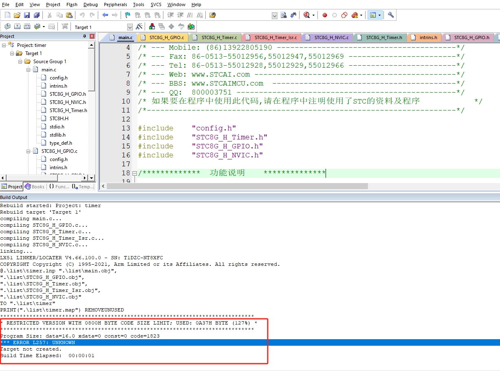Screen dimensions: 500x371
Task: Click the Find in Files folder icon
Action: click(x=212, y=15)
